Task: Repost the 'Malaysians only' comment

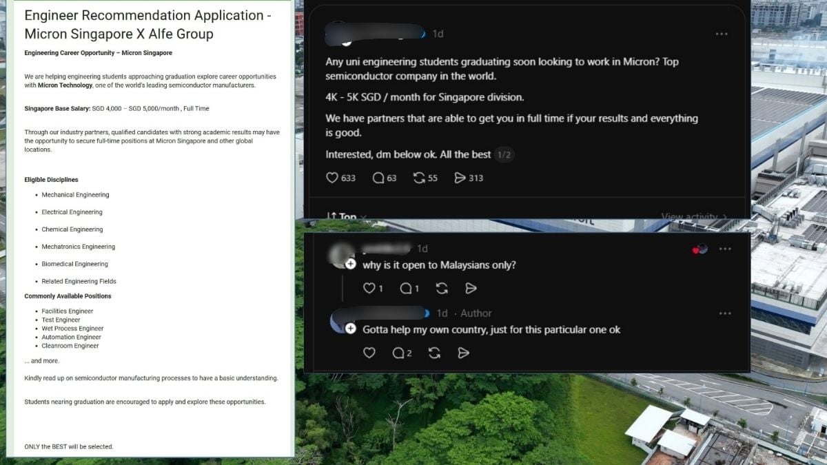Action: 442,288
